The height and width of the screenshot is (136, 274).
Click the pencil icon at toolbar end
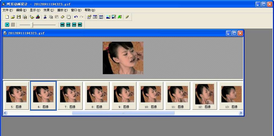click(127, 17)
